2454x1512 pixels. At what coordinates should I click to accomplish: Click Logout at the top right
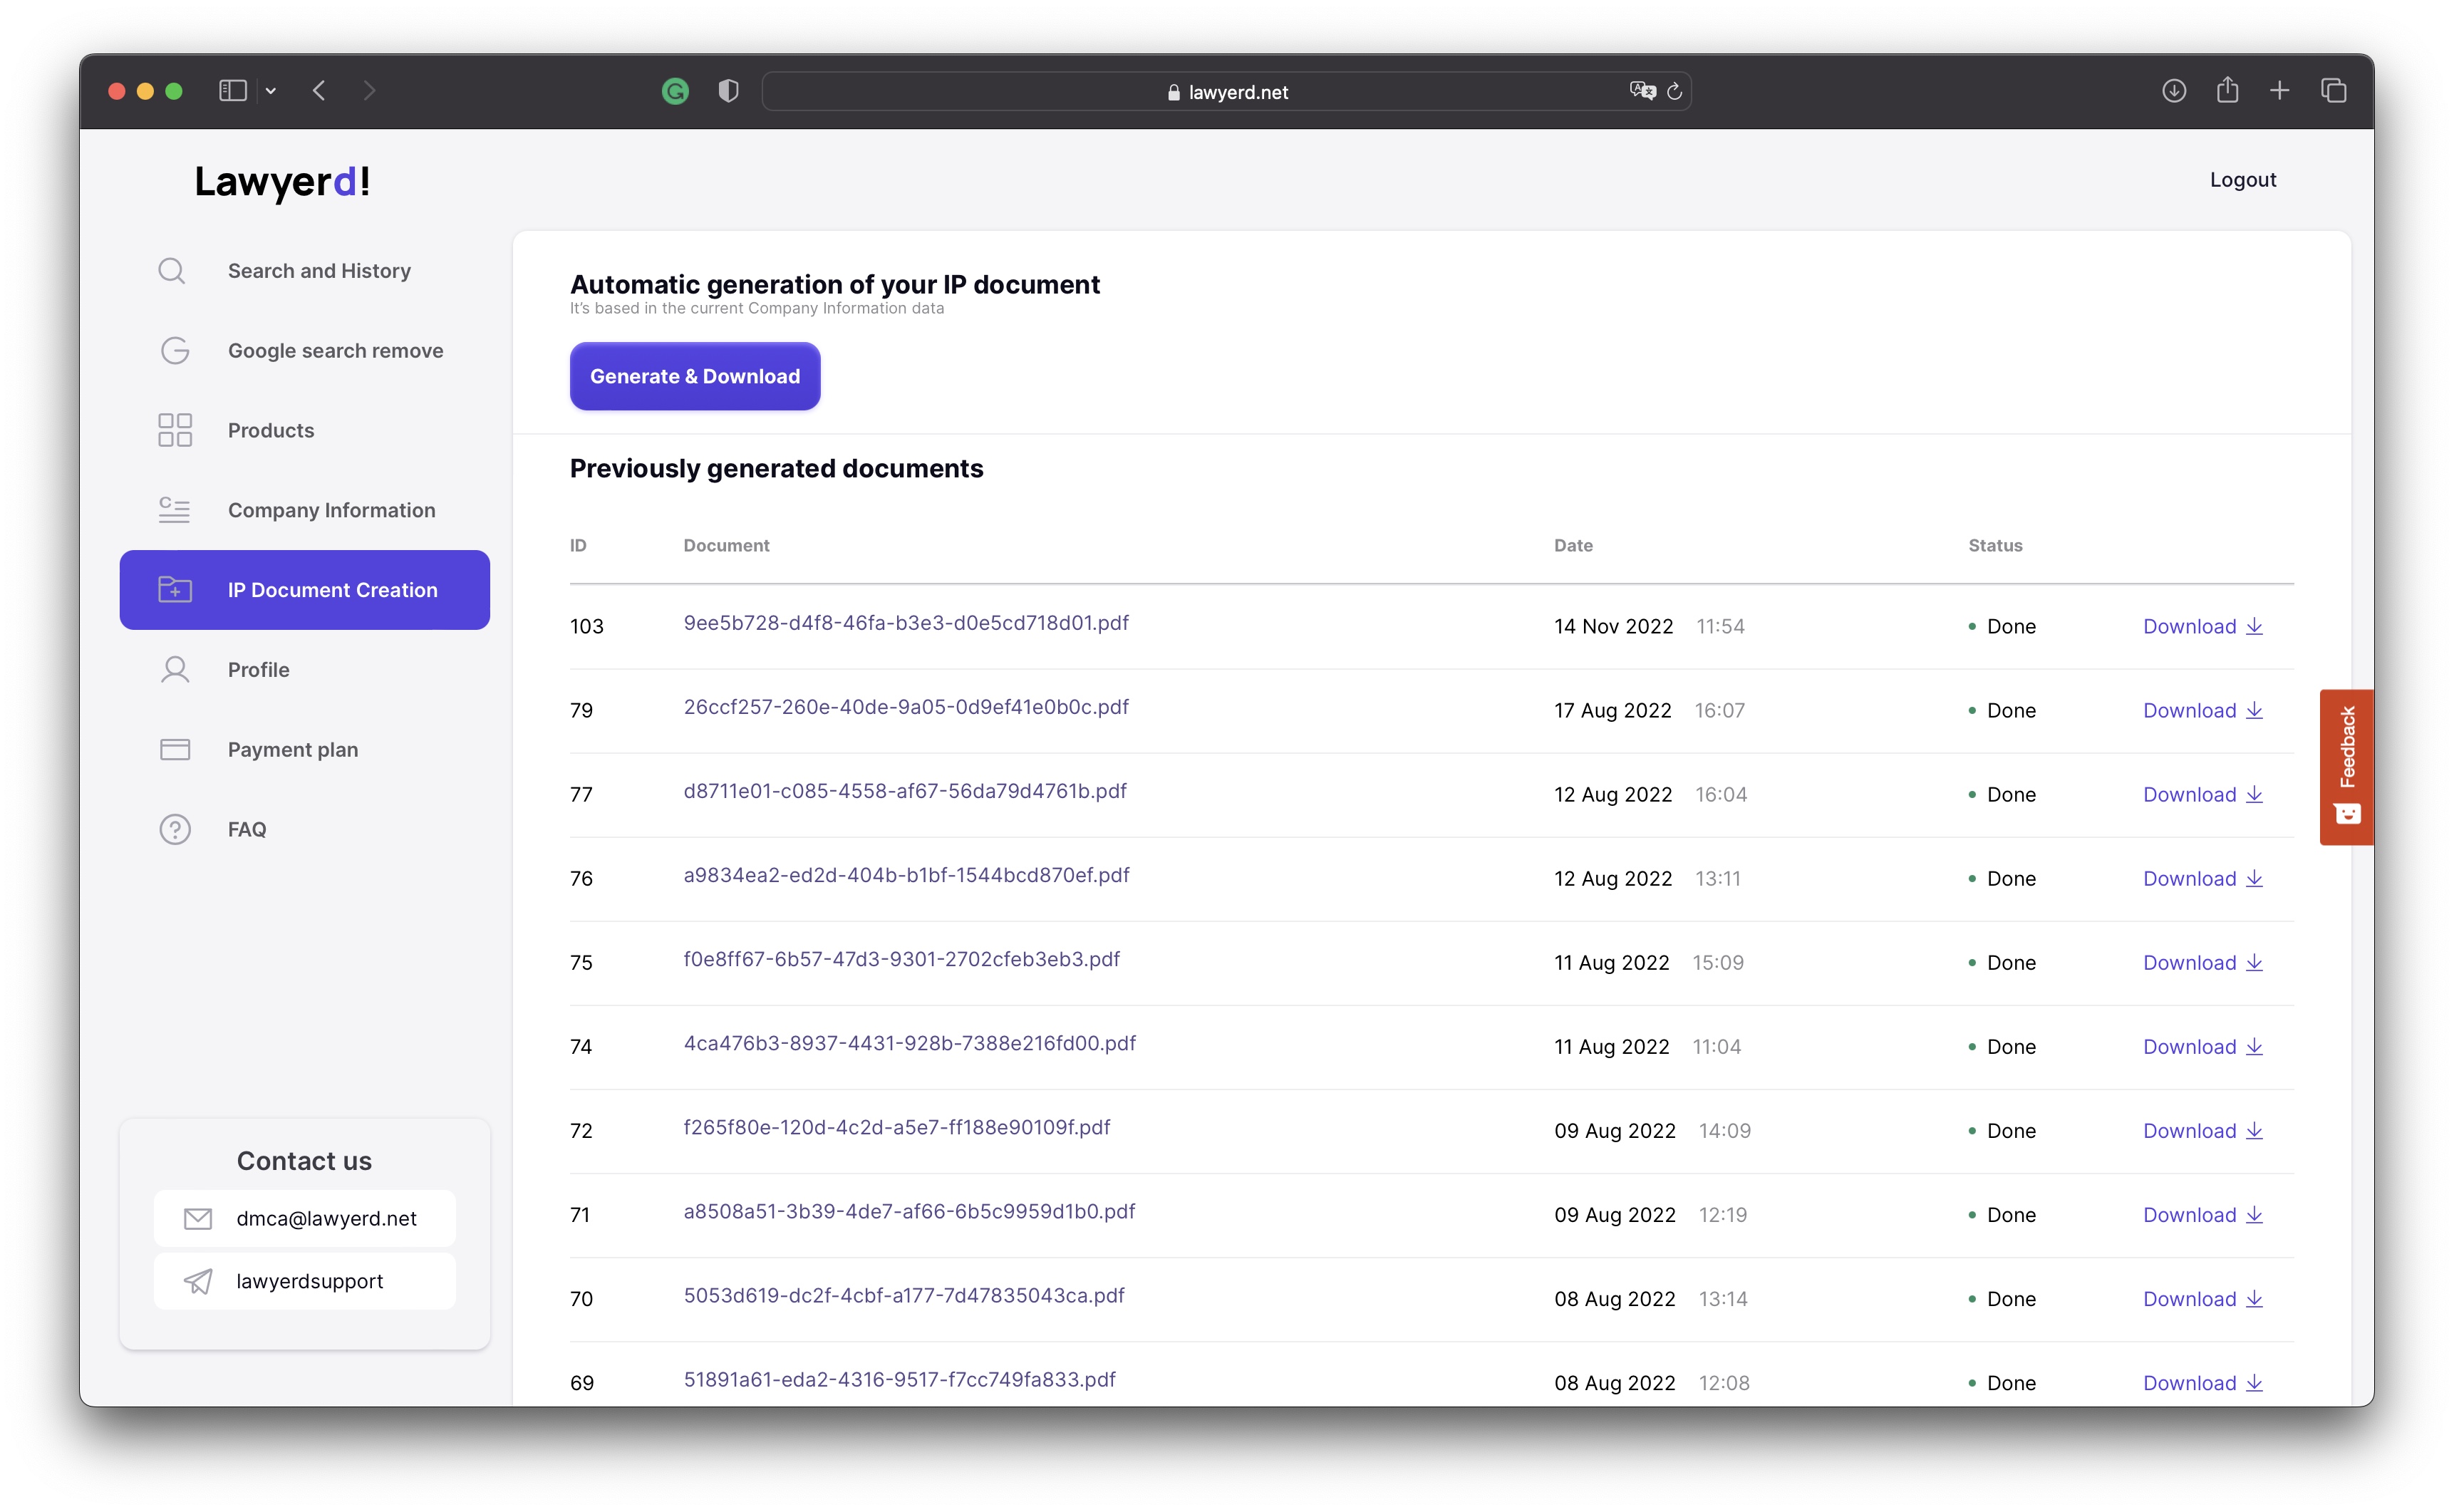pyautogui.click(x=2242, y=180)
